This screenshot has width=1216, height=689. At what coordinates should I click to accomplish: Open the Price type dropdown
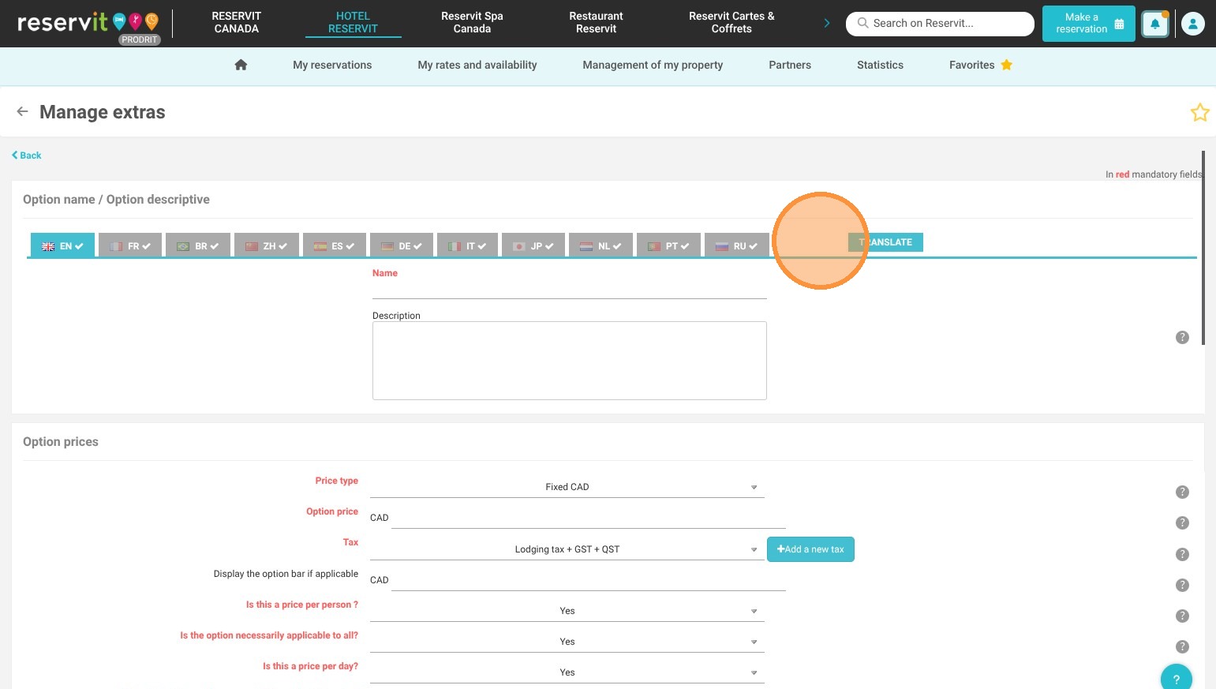[x=567, y=487]
